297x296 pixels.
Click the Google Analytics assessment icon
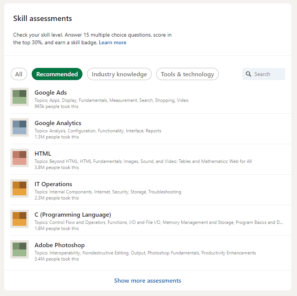[x=19, y=127]
